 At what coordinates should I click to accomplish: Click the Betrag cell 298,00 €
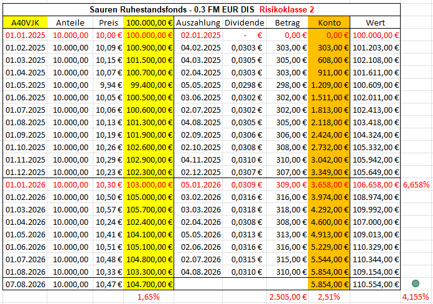pyautogui.click(x=287, y=85)
